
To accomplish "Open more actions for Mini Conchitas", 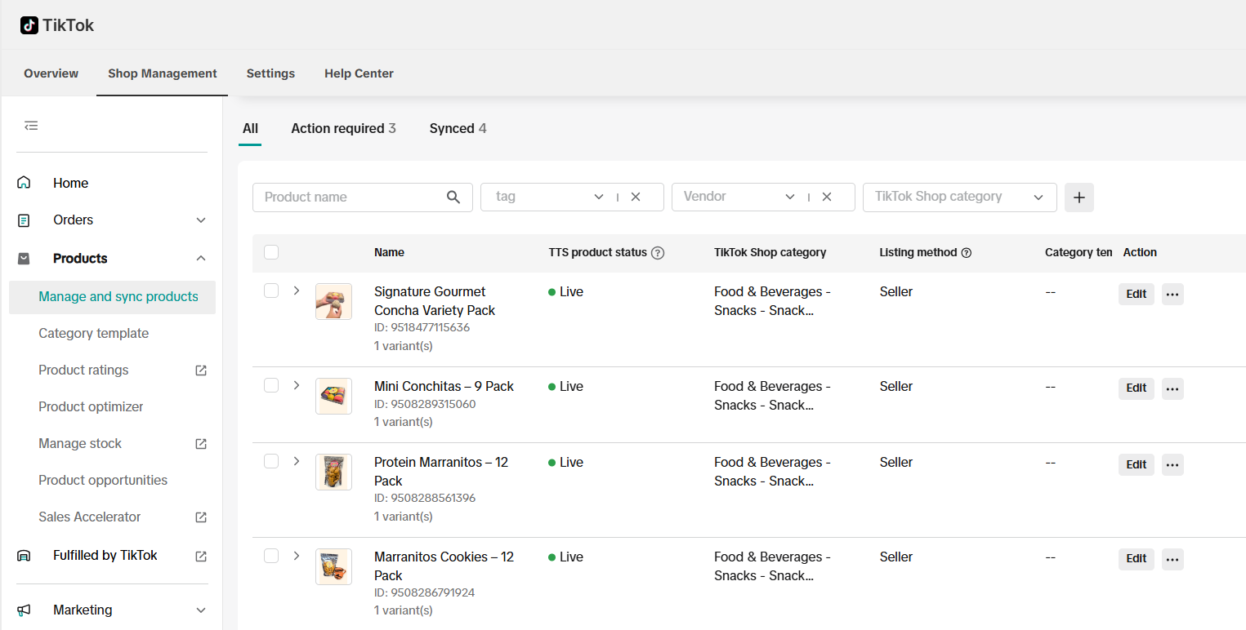I will [1172, 388].
